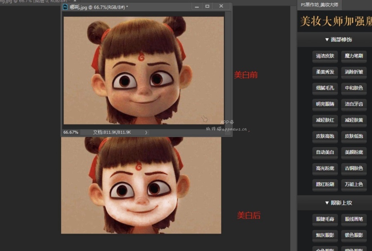
Task: Click the 皮肤高饱 button
Action: (325, 136)
